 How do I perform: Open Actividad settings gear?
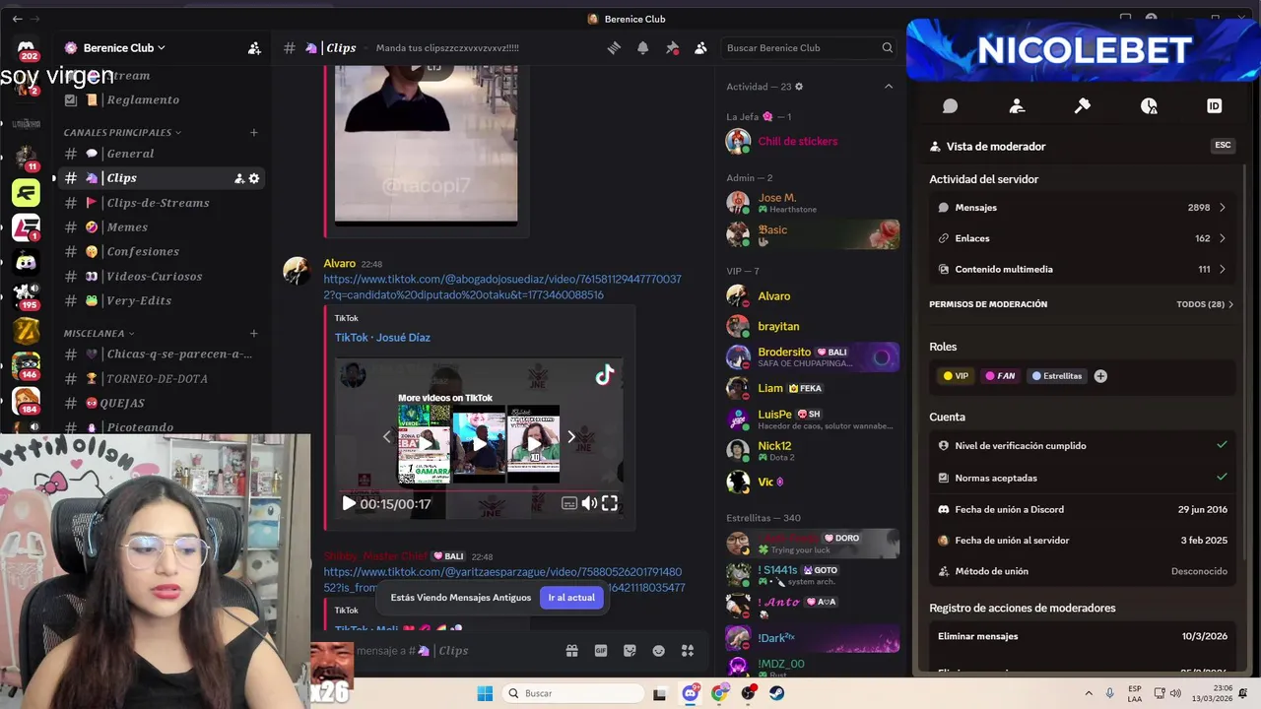(x=799, y=87)
